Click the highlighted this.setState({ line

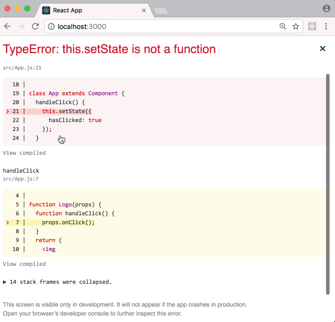(49, 111)
